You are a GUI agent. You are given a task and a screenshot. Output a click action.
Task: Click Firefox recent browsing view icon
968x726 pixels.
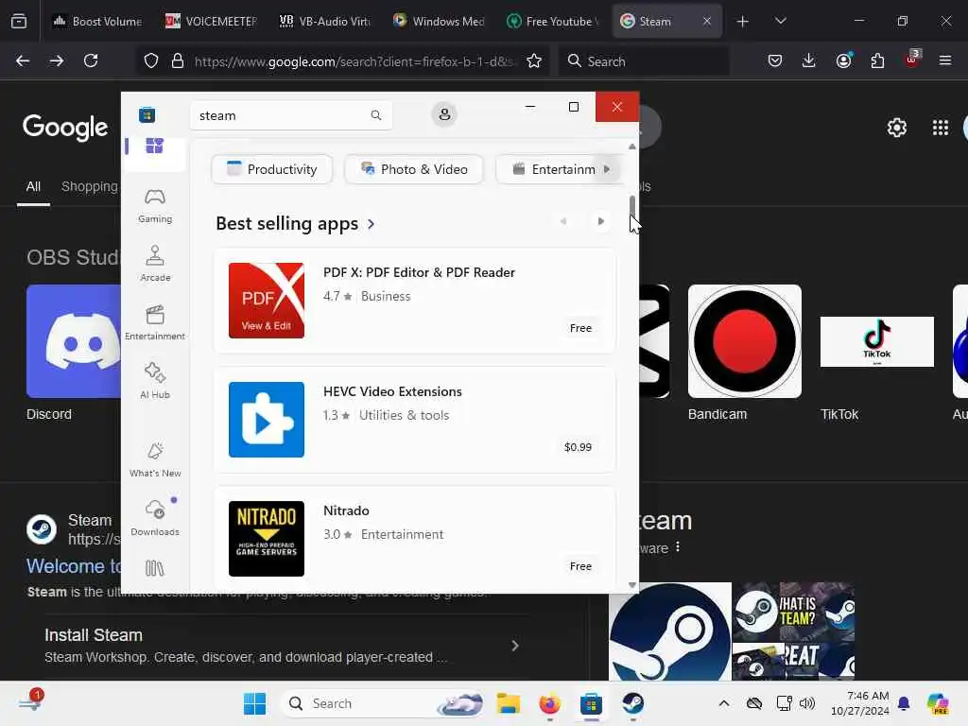[x=19, y=21]
